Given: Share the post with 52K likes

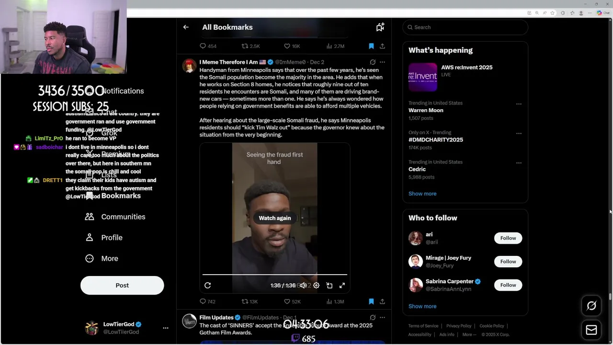Looking at the screenshot, I should 382,301.
